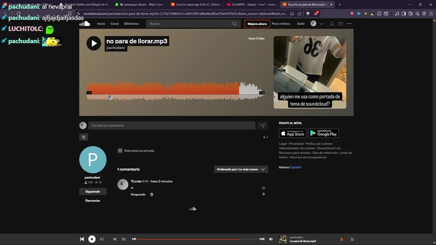Change language via Español link
Image resolution: width=436 pixels, height=245 pixels.
[x=296, y=167]
